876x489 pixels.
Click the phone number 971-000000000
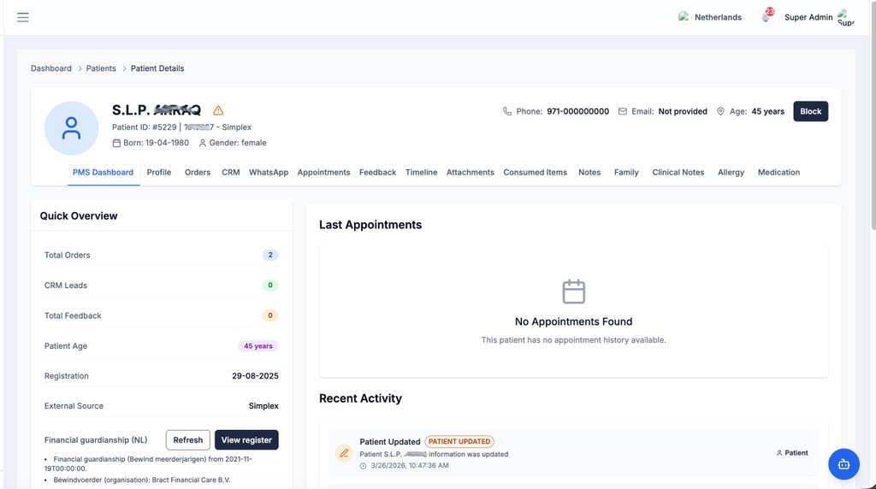point(577,111)
